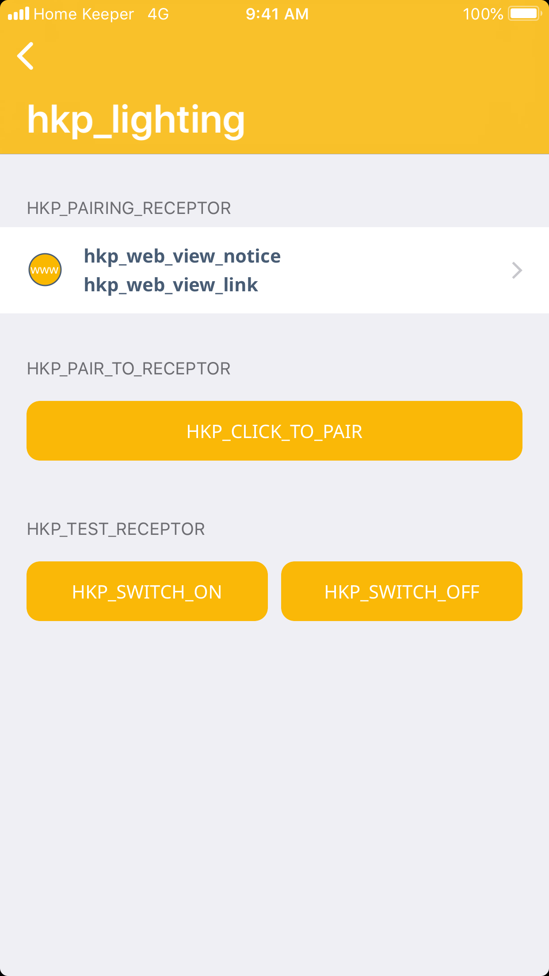Tap empty space in the web view row
This screenshot has height=976, width=549.
(x=389, y=271)
